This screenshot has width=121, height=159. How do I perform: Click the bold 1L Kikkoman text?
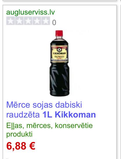coord(69,115)
